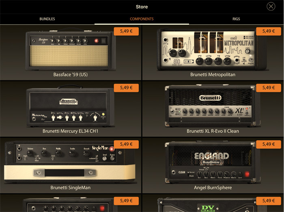Buy Angel BurnSphere using its price button
This screenshot has height=212, width=284.
(268, 144)
